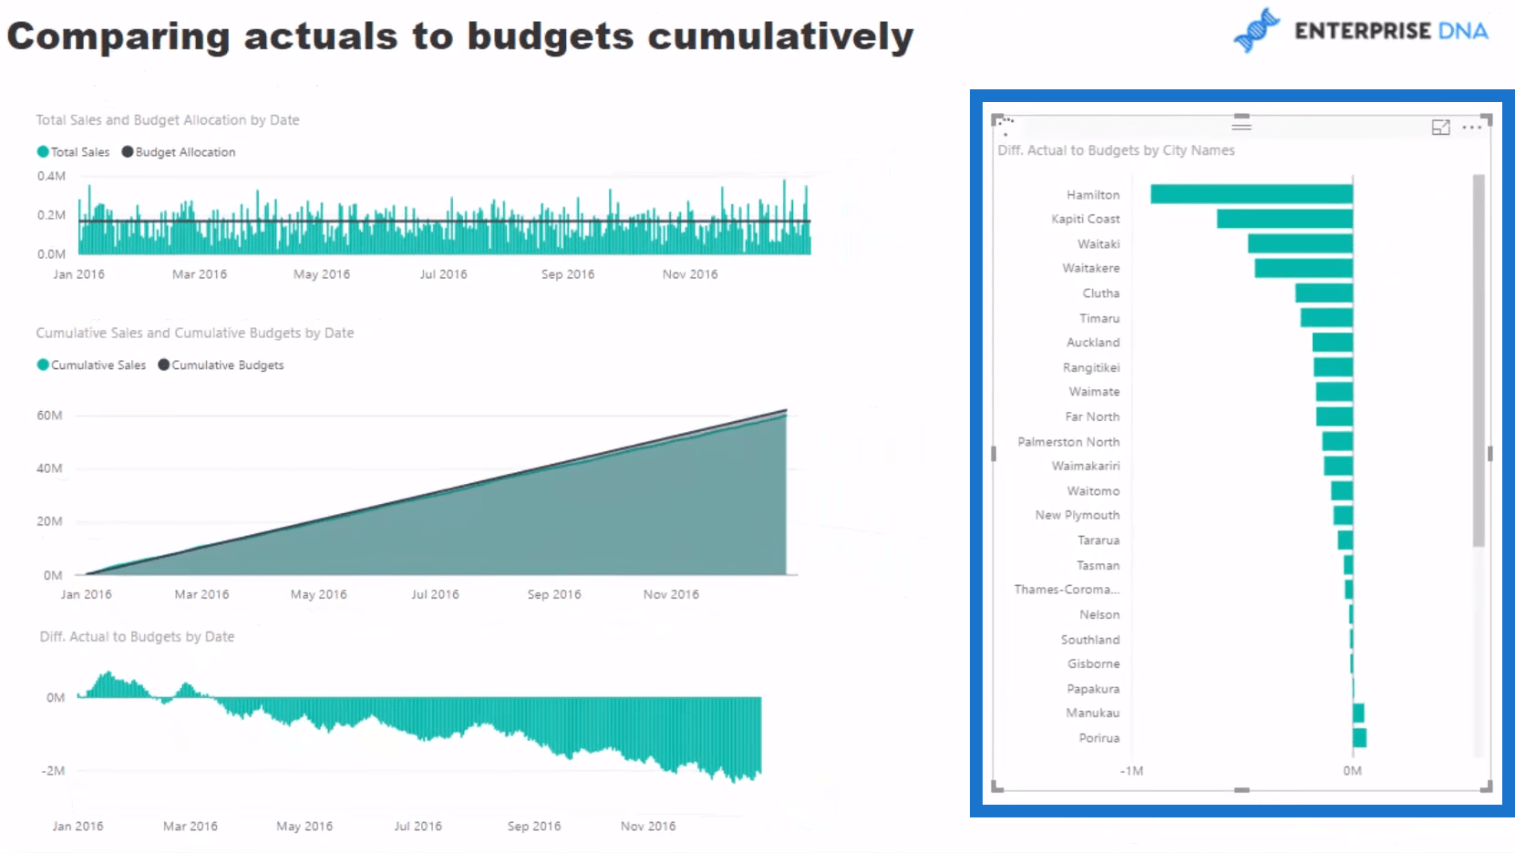
Task: Click the Enterprise DNA helix logo
Action: (x=1256, y=30)
